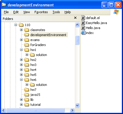Open the Edit menu

point(16,12)
